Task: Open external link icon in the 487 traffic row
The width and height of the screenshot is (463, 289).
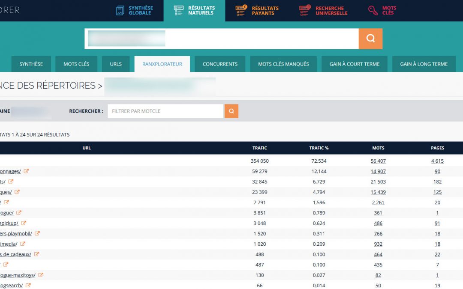Action: point(6,265)
